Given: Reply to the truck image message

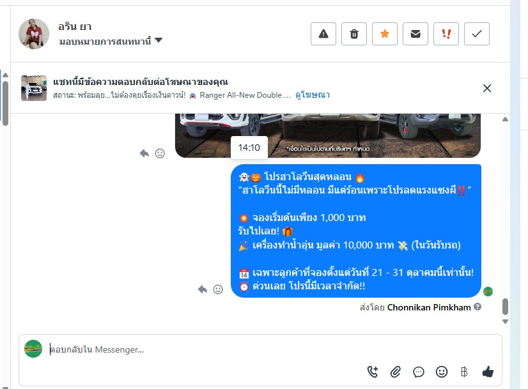Looking at the screenshot, I should pos(144,153).
